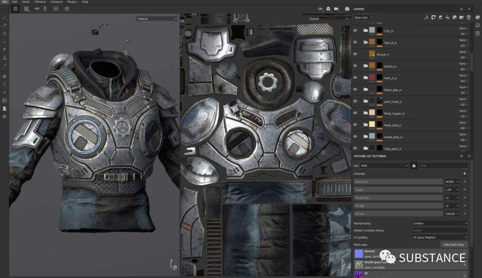Open the File menu

5,2
